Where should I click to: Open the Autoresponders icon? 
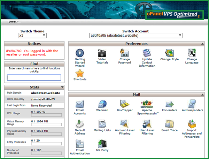coord(192,104)
